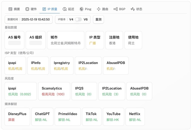Click DisneyPlus status 屏蔽
Image resolution: width=192 pixels, height=131 pixels.
pos(11,120)
